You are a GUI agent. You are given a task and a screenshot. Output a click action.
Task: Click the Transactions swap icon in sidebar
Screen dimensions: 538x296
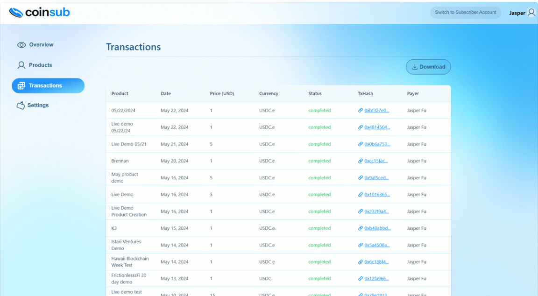coord(21,86)
